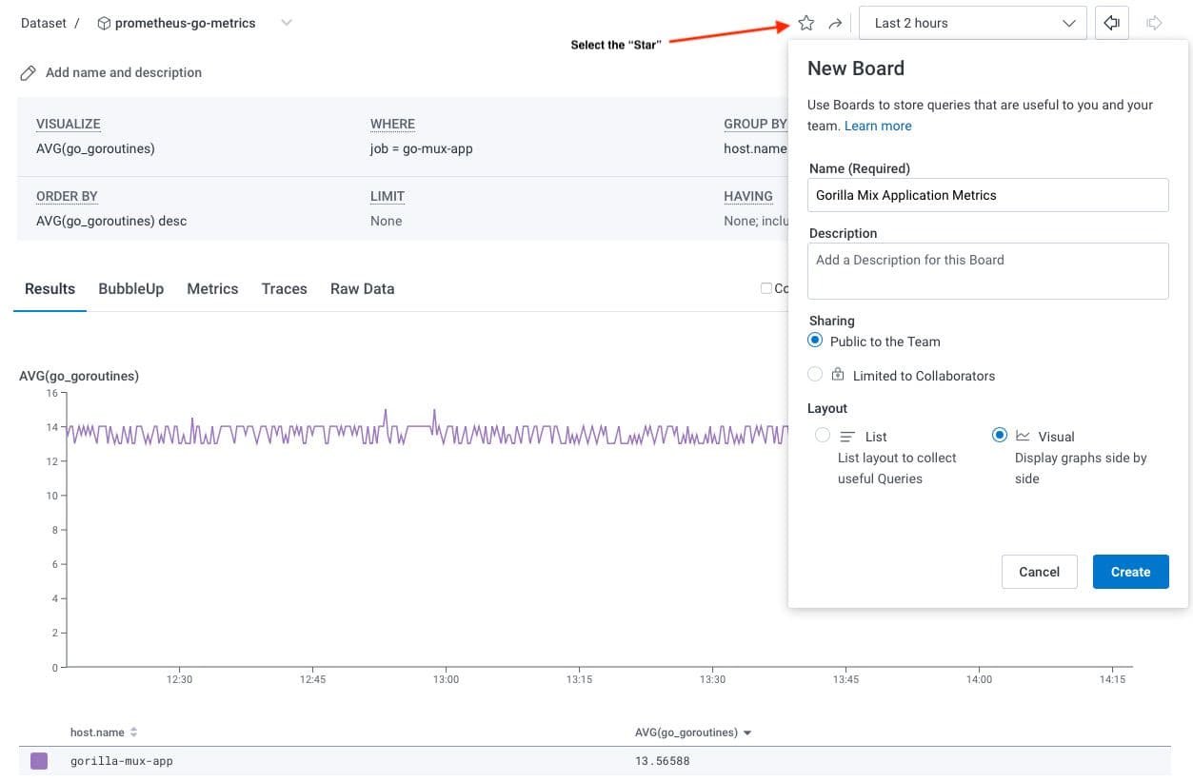Click the pencil icon beside Add name

point(29,72)
